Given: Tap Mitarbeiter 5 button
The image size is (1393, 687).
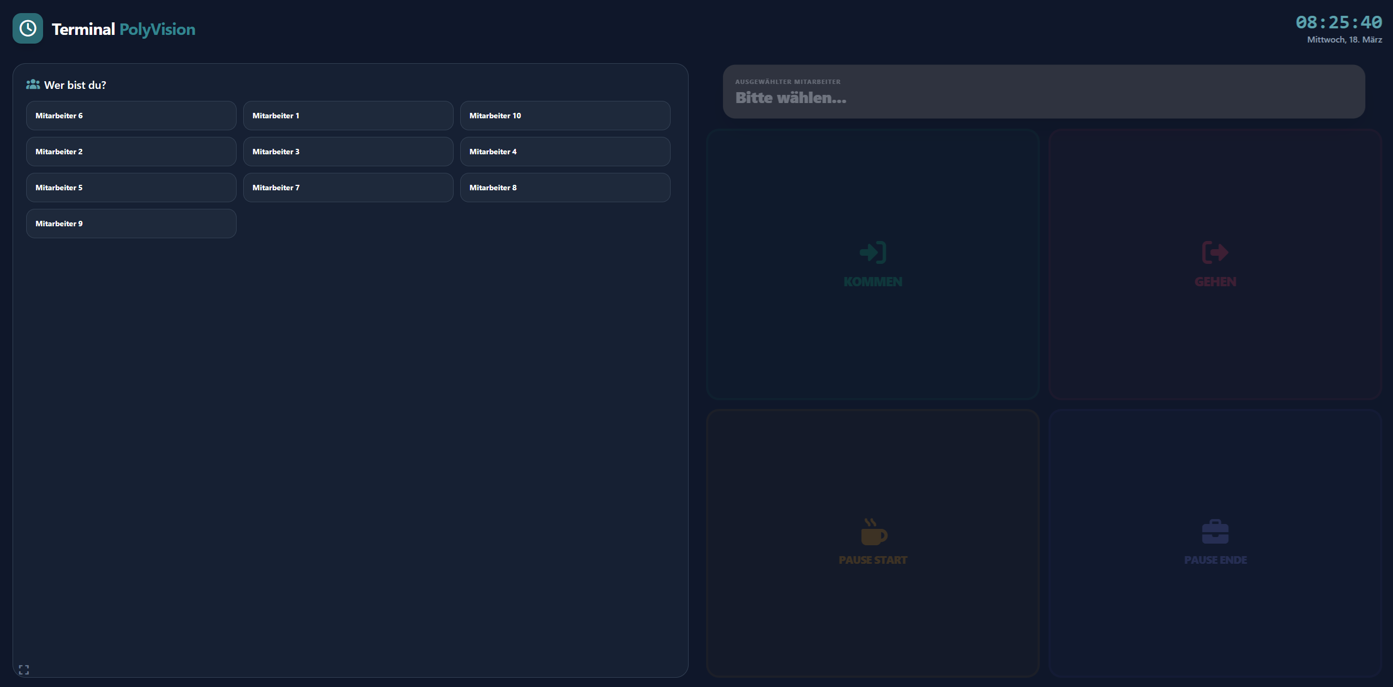Looking at the screenshot, I should (x=131, y=188).
